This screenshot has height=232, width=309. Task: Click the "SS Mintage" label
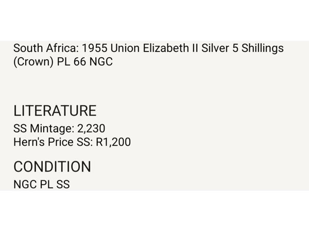[x=42, y=128]
